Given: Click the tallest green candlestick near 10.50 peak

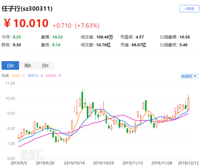Looking at the screenshot, I should tap(82, 100).
